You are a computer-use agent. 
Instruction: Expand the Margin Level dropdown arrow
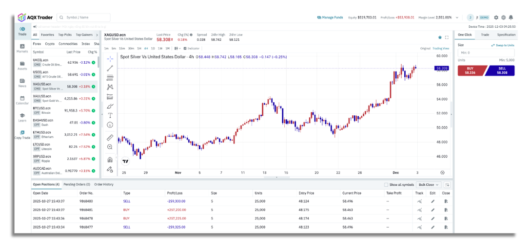click(457, 18)
